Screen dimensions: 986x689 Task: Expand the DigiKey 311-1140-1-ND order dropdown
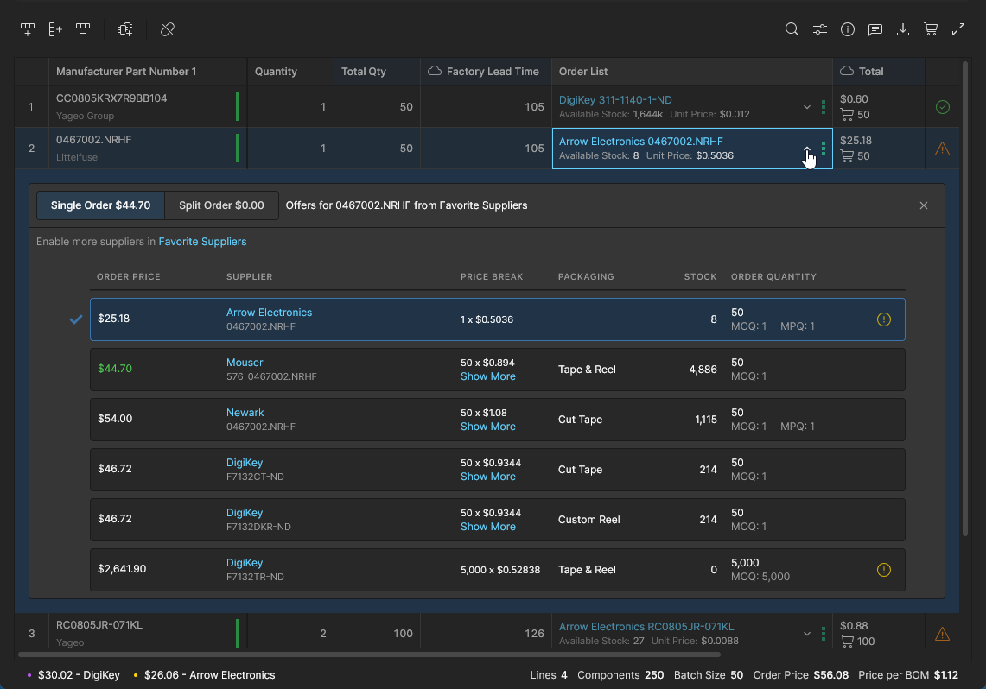point(807,107)
